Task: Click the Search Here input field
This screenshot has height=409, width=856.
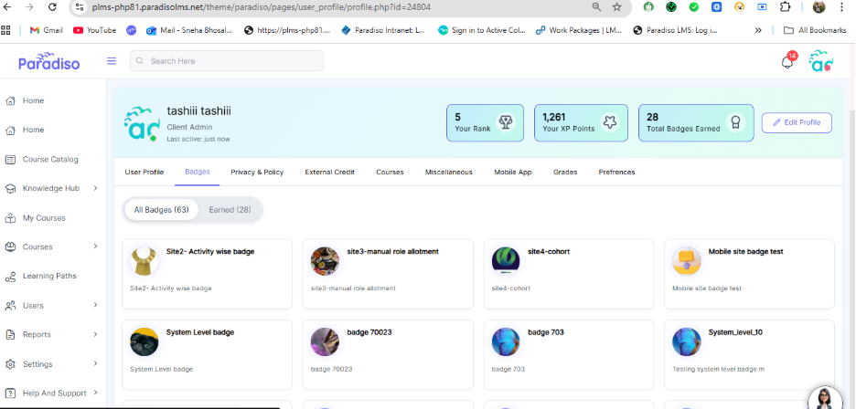Action: click(x=227, y=61)
